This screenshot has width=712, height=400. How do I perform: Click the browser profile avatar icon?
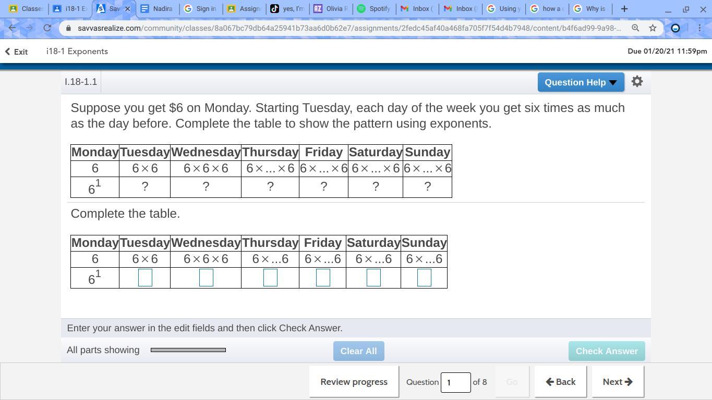coord(675,28)
